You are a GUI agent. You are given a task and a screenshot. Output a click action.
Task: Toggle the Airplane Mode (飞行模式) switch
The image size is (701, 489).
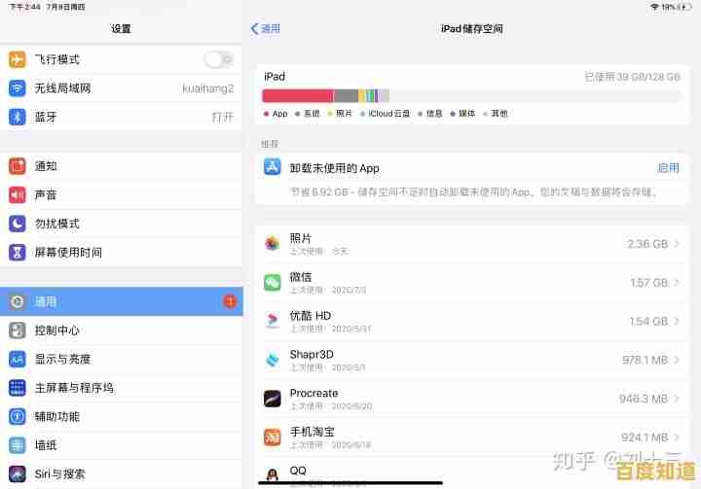tap(219, 59)
